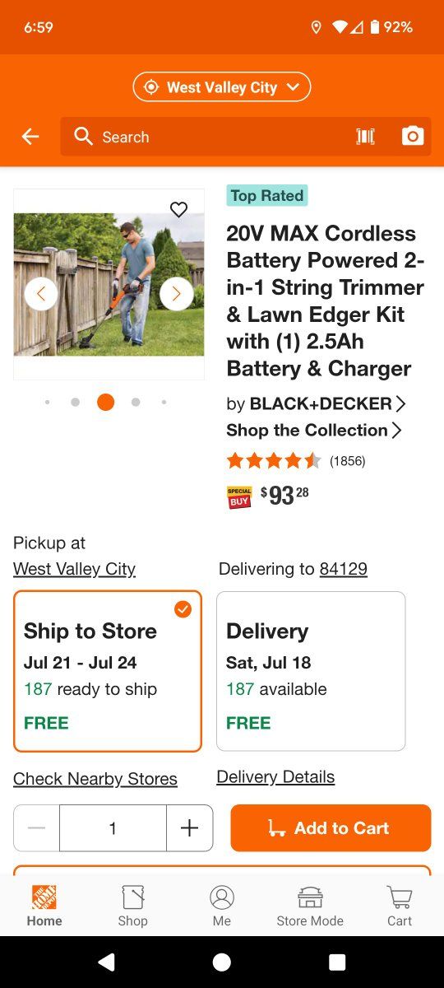
Task: Open the barcode scanner icon
Action: pos(365,137)
